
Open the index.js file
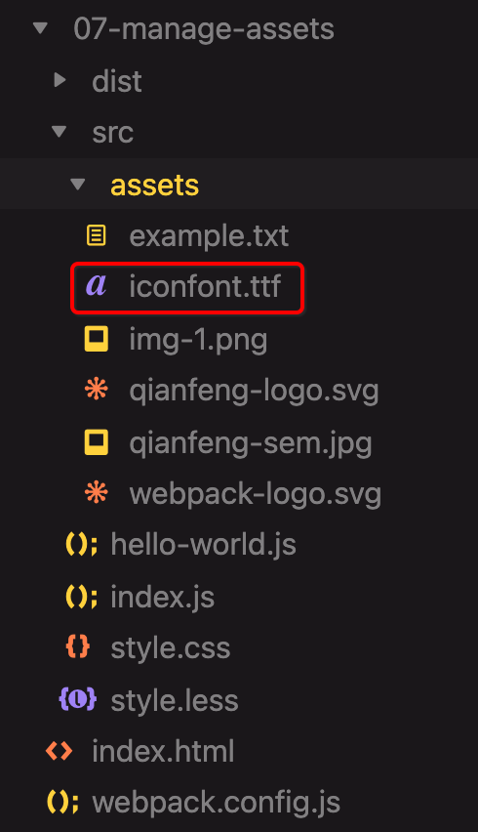tap(162, 597)
